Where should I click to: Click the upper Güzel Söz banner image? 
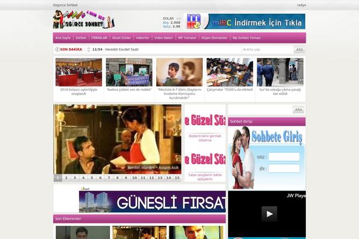[205, 120]
